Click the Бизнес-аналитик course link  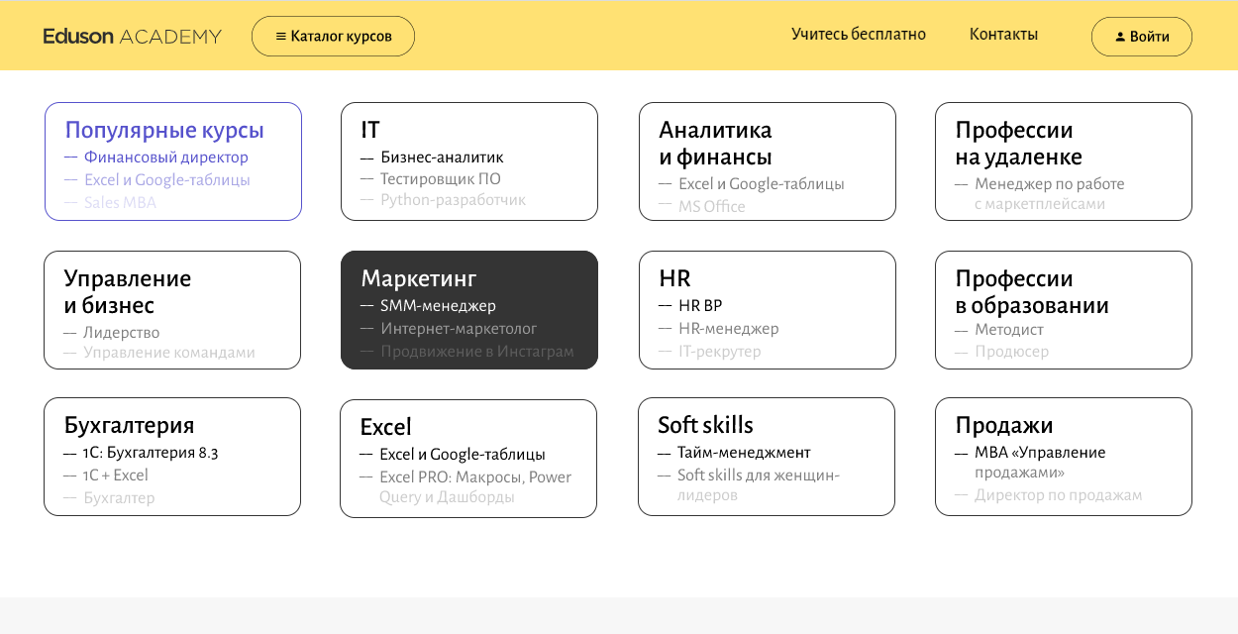(x=442, y=158)
